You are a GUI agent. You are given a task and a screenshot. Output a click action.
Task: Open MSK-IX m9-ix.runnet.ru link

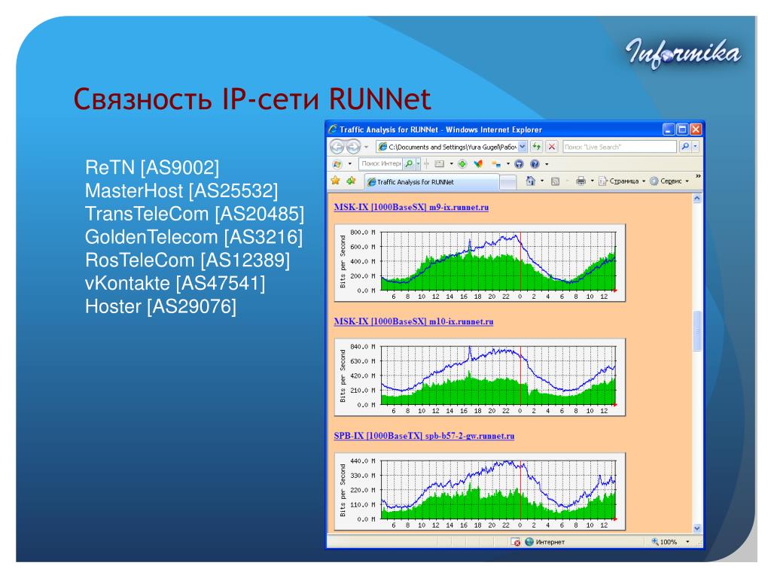411,207
